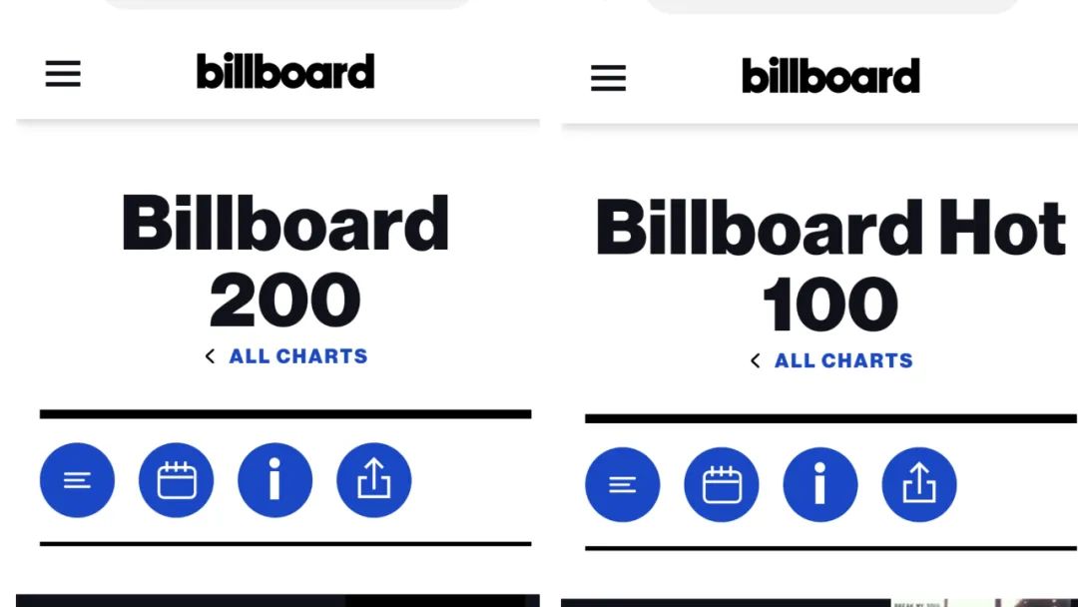Show chart info under Billboard 200
The image size is (1078, 607).
275,480
